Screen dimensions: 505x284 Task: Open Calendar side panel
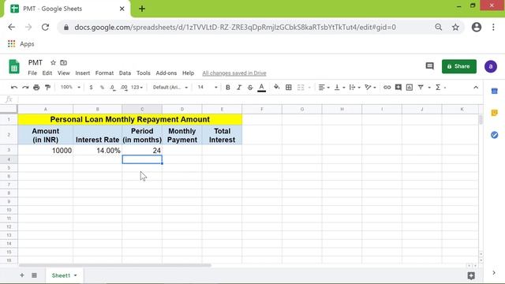pos(495,92)
